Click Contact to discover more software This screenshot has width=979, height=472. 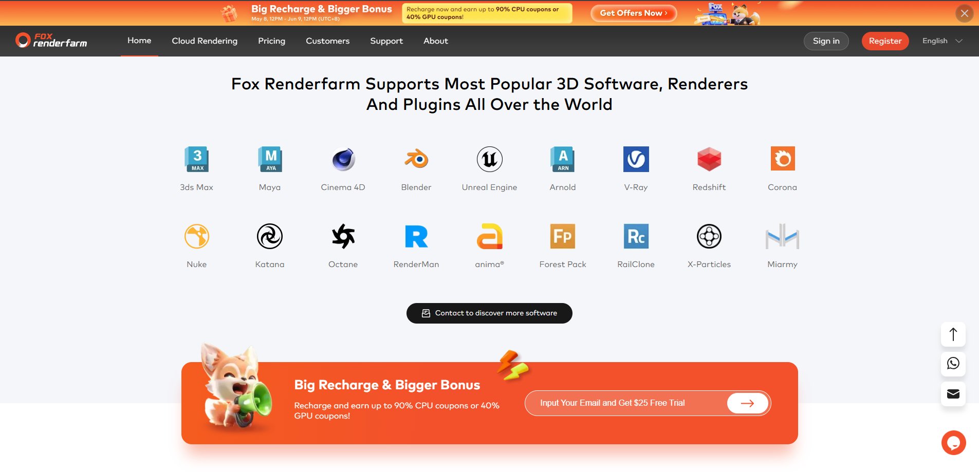[x=489, y=313]
